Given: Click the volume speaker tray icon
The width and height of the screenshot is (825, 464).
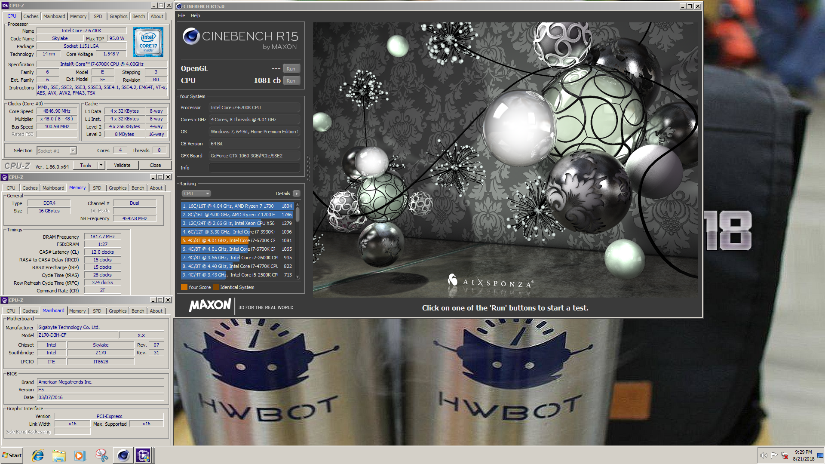Looking at the screenshot, I should tap(764, 455).
